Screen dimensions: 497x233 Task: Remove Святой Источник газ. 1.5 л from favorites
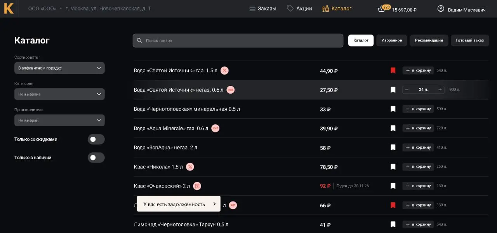point(393,71)
